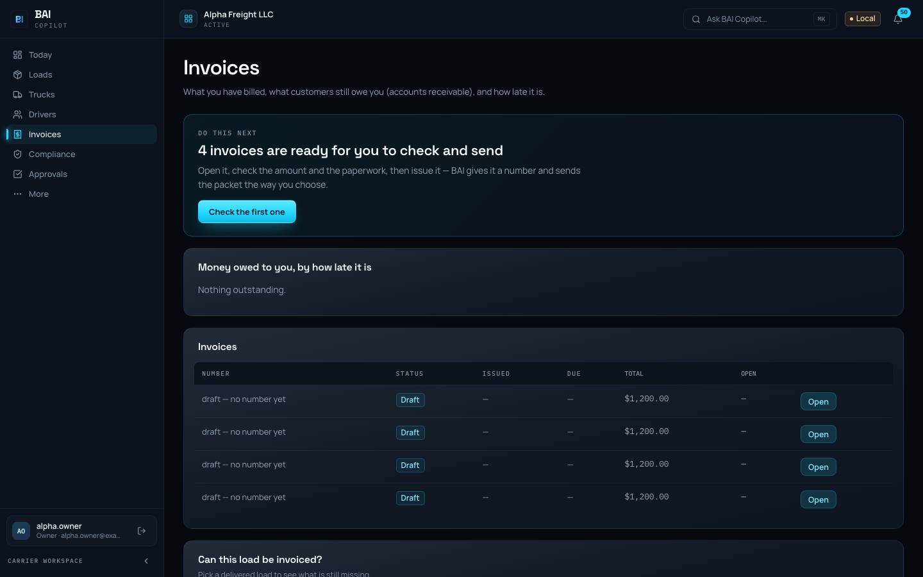Viewport: 923px width, 577px height.
Task: Expand the More menu in the sidebar
Action: click(x=81, y=194)
